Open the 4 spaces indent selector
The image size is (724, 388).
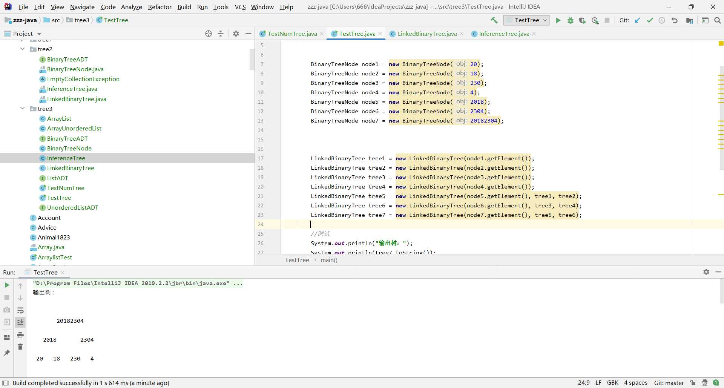(x=636, y=383)
